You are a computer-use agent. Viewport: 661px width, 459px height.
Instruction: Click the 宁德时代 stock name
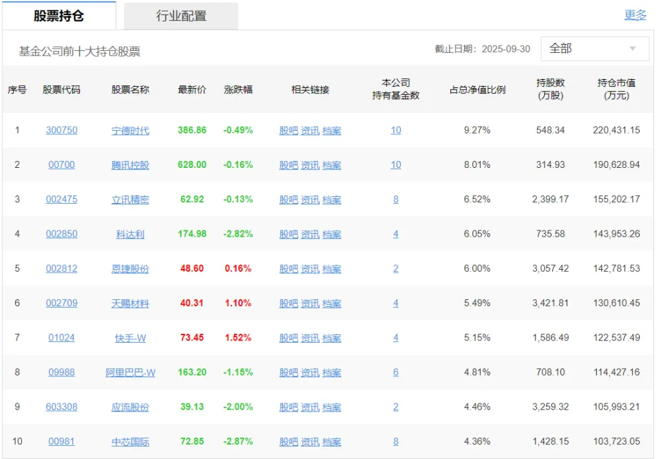click(x=130, y=131)
